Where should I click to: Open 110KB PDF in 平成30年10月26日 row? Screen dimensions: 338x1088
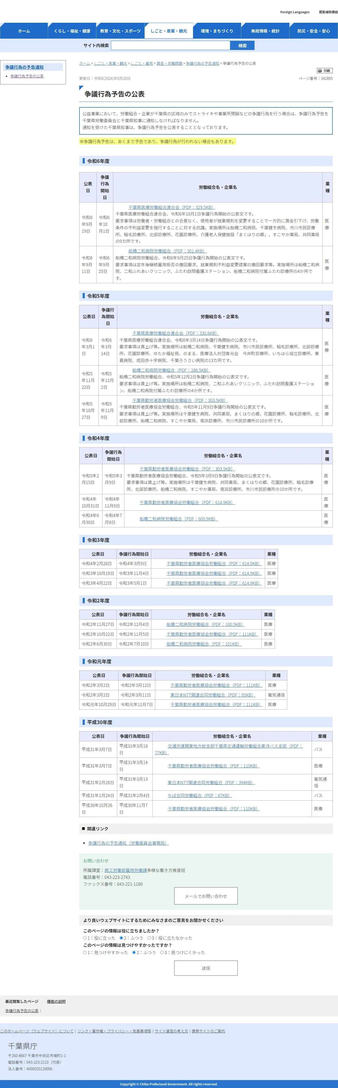(214, 808)
